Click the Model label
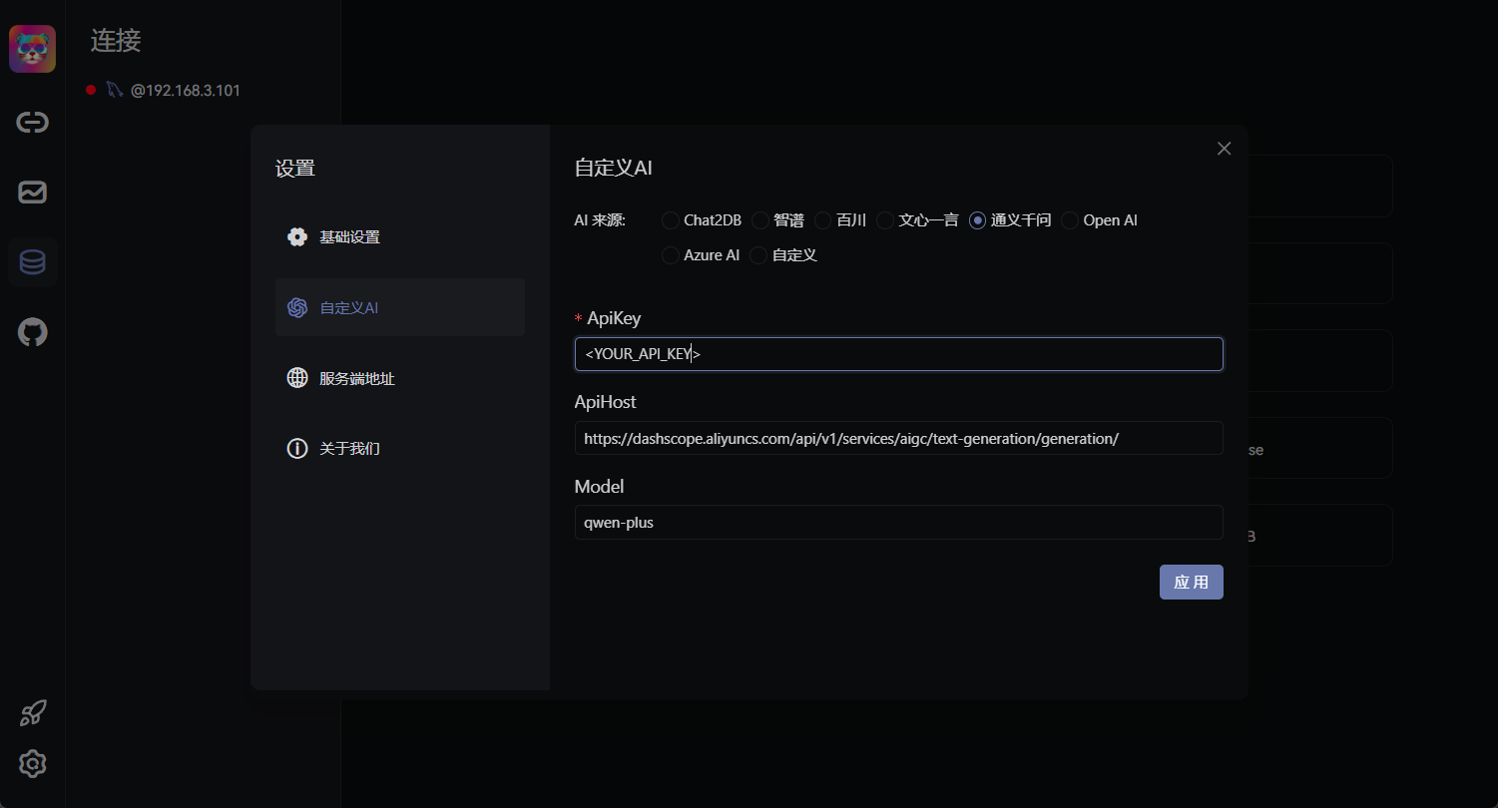This screenshot has width=1498, height=808. 599,487
